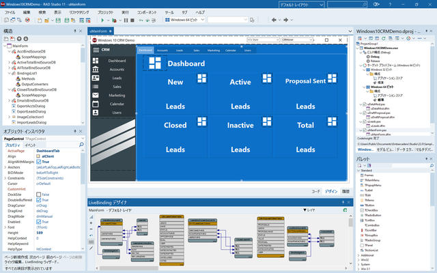Open the layer dropdown in LiveBinding Designer
Image resolution: width=437 pixels, height=273 pixels.
[x=309, y=210]
